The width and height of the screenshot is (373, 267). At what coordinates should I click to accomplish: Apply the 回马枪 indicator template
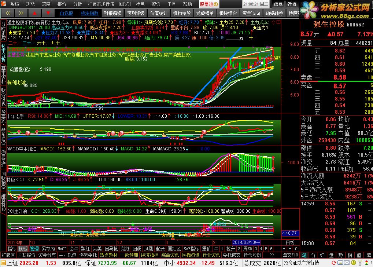coord(111,249)
